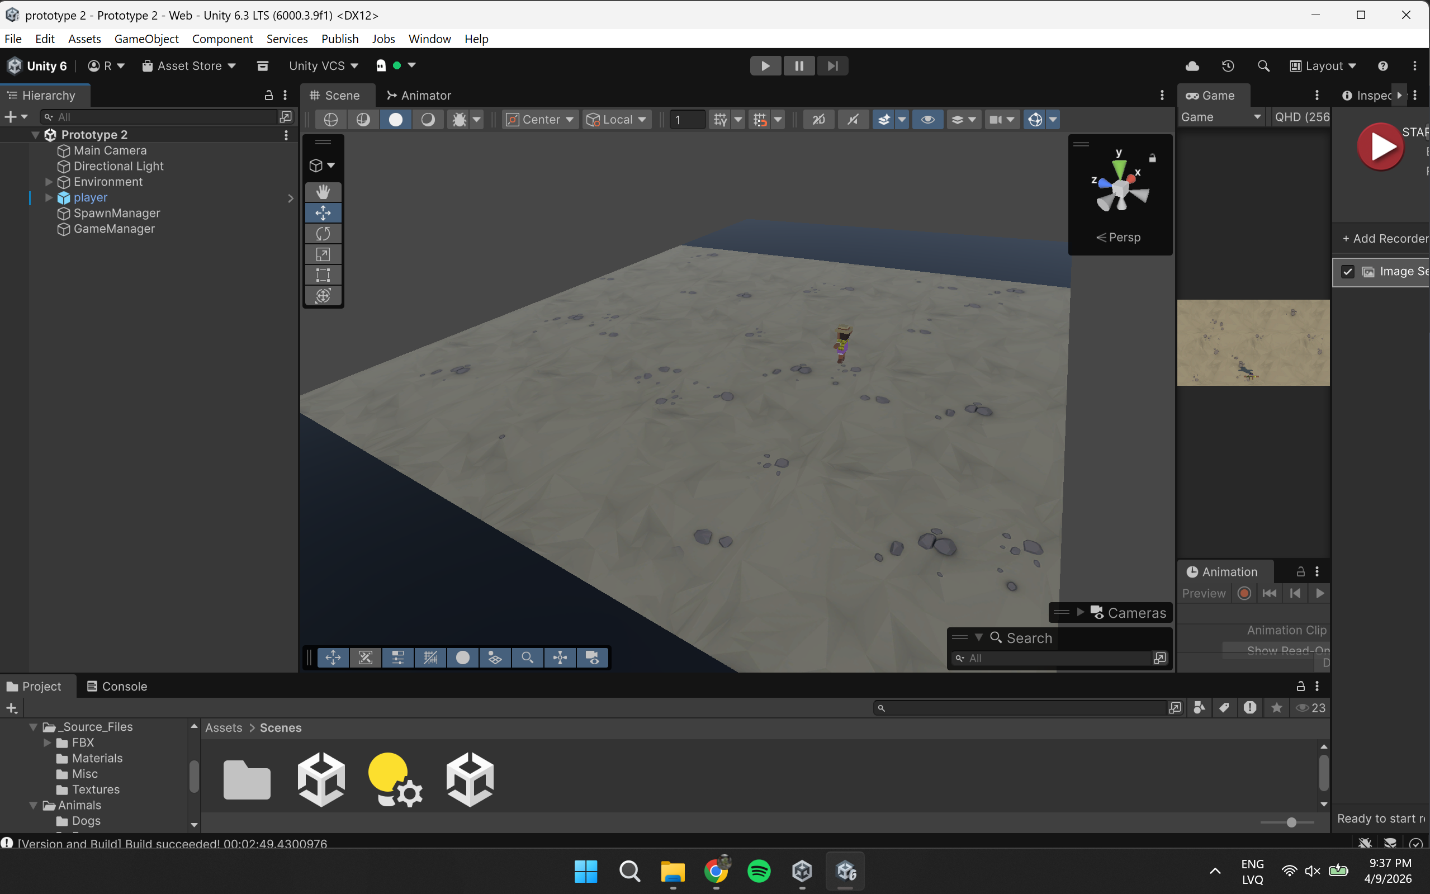The width and height of the screenshot is (1430, 894).
Task: Toggle the Hierarchy panel lock
Action: pyautogui.click(x=268, y=95)
